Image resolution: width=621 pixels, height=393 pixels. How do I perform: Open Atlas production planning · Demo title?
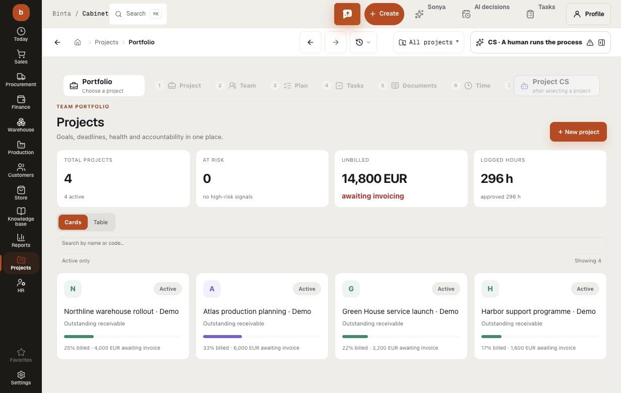257,311
